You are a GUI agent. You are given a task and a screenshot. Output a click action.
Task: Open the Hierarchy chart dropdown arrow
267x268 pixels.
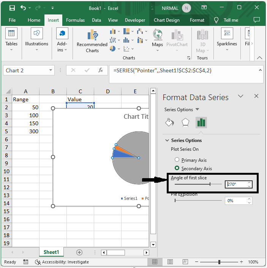pos(133,32)
